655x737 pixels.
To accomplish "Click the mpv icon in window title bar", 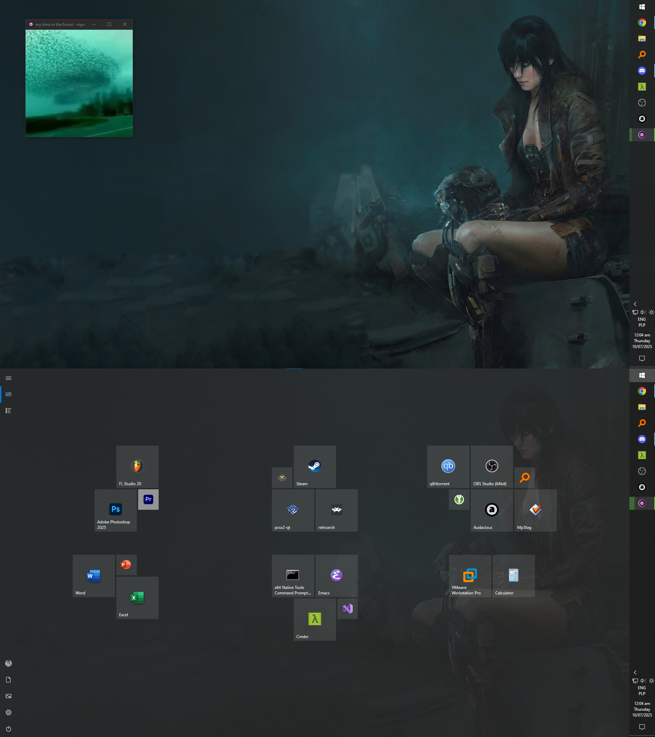I will tap(31, 25).
